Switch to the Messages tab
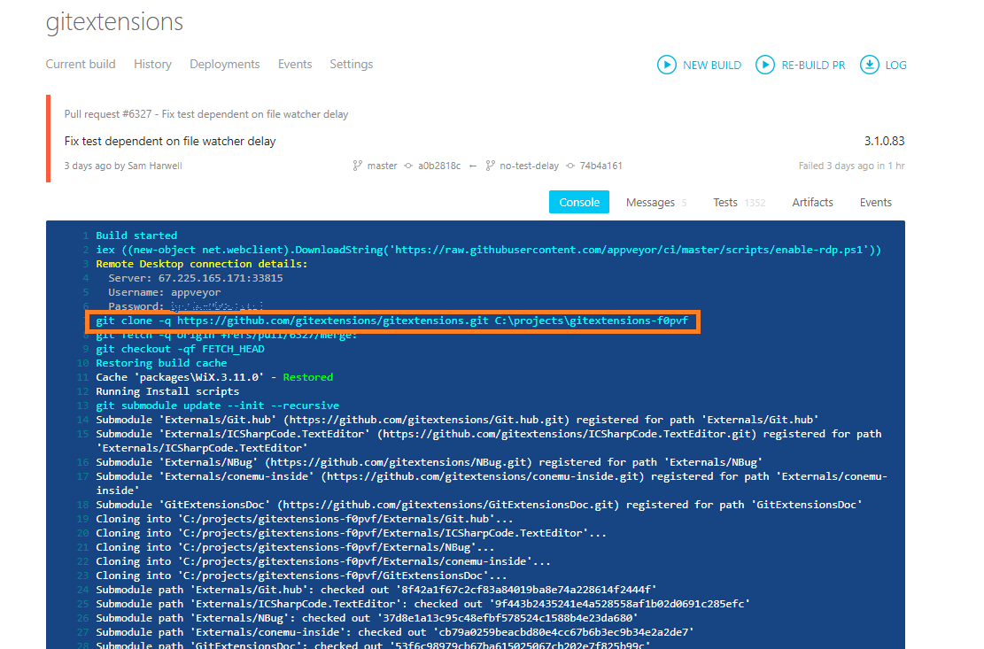The height and width of the screenshot is (649, 984). click(650, 202)
